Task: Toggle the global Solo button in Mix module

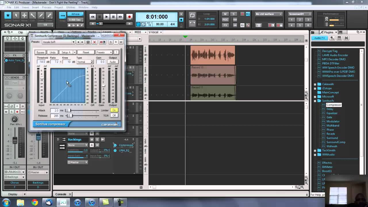Action: coord(233,14)
